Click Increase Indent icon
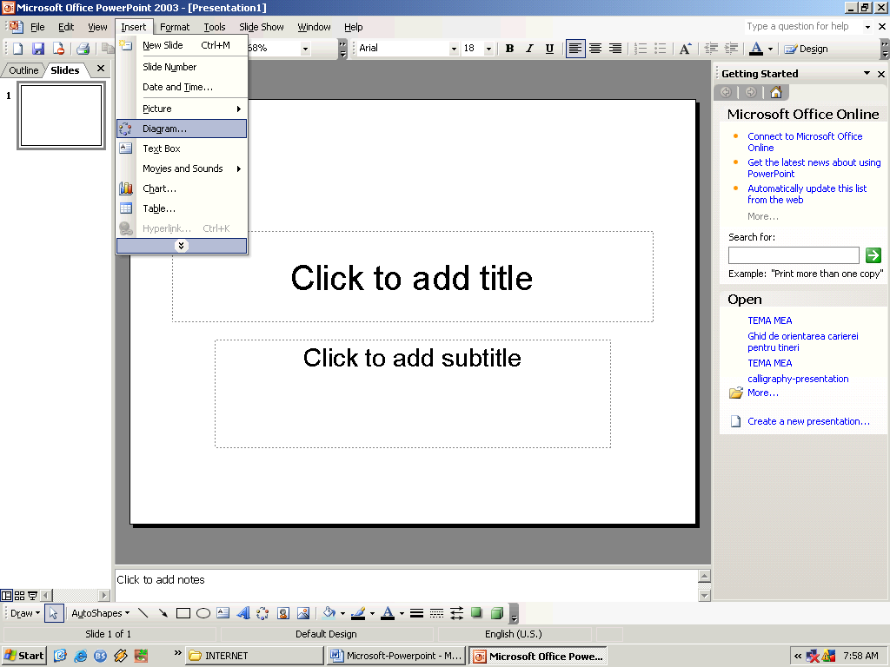 tap(732, 49)
